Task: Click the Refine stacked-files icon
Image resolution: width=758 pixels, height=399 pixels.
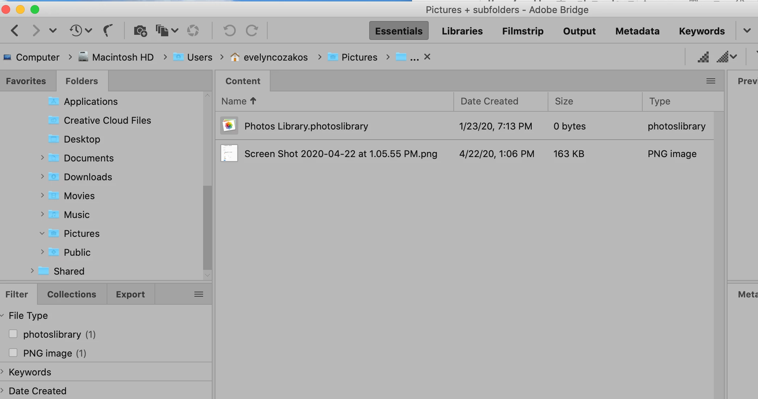Action: (x=162, y=31)
